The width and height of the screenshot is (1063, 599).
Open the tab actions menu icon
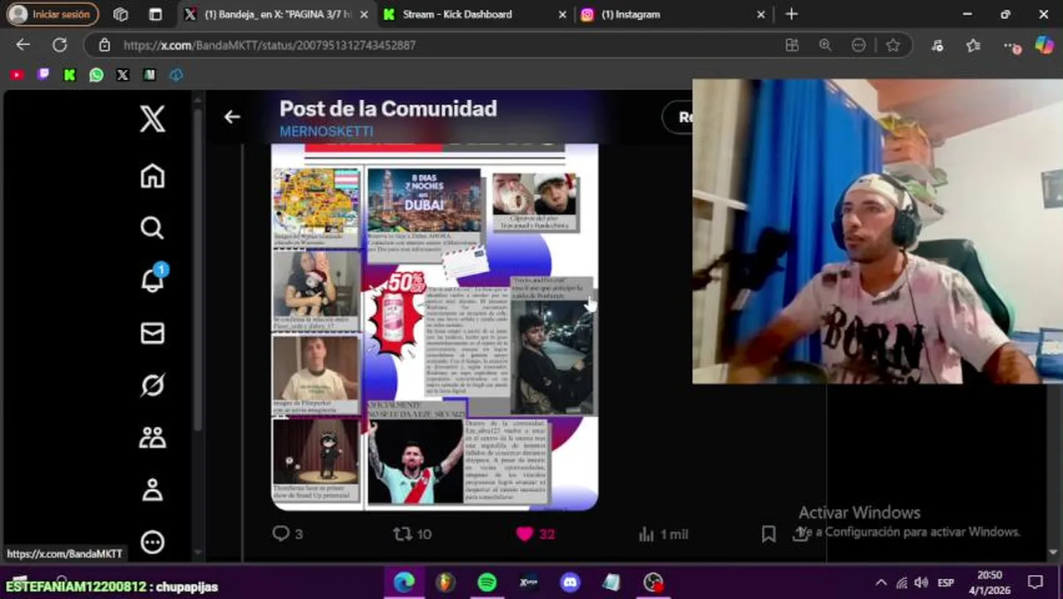156,14
